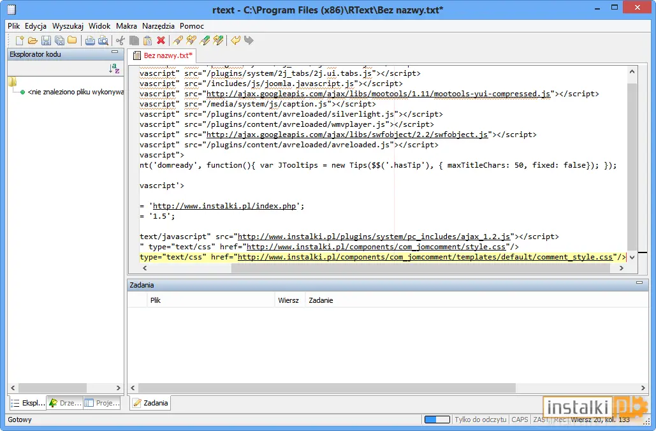Expand the folder node in code explorer tree
656x431 pixels.
coord(12,81)
